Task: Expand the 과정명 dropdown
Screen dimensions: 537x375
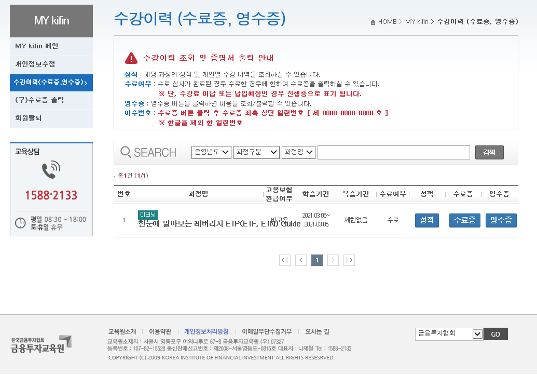Action: point(298,152)
